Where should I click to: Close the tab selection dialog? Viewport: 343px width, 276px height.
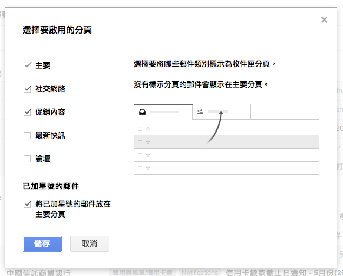[324, 20]
